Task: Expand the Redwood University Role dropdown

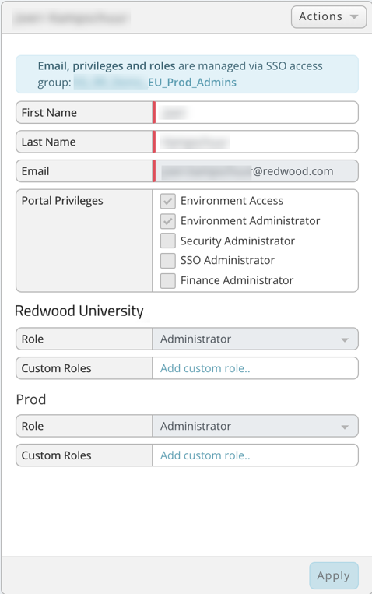Action: (x=255, y=339)
